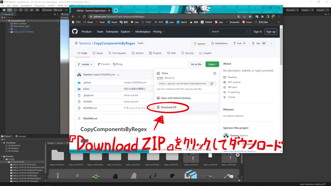Open the green Code dropdown button
This screenshot has width=331, height=186.
pyautogui.click(x=212, y=64)
